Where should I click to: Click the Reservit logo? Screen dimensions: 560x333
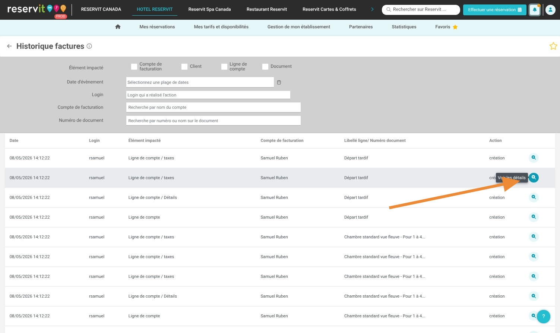pyautogui.click(x=37, y=9)
